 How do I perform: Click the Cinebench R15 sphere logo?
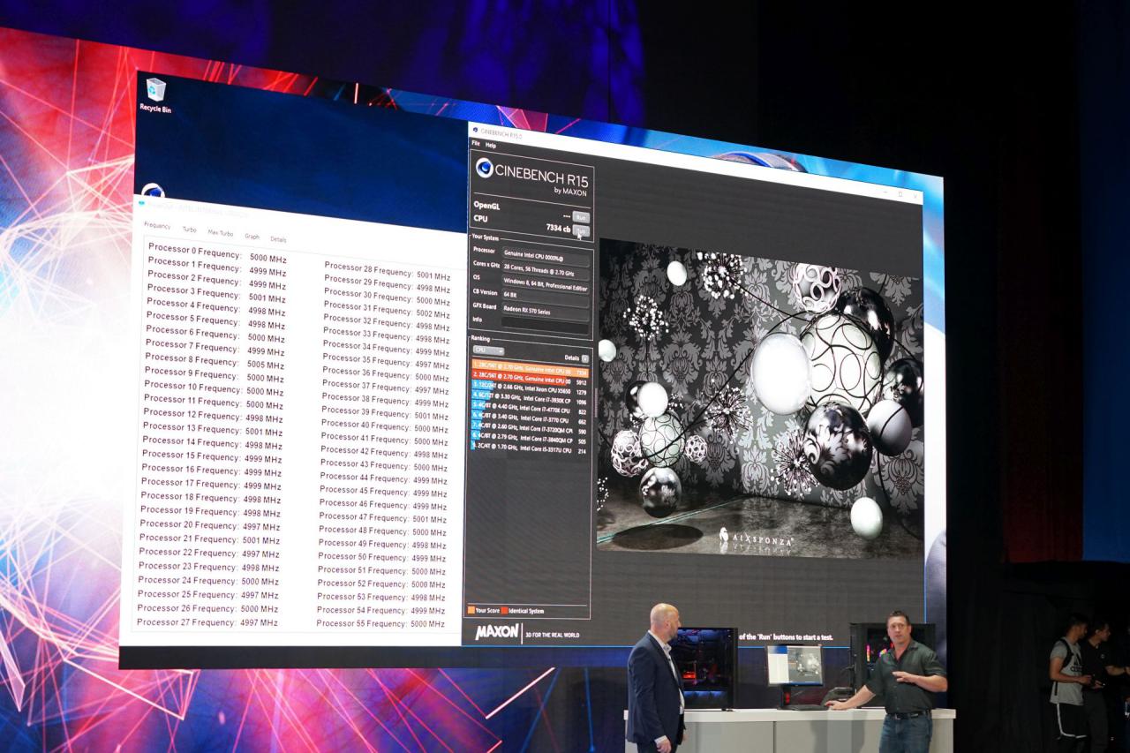tap(485, 168)
